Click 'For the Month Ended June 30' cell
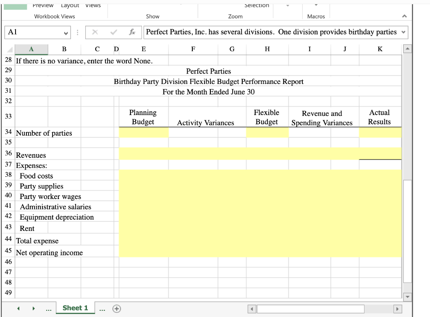Image resolution: width=430 pixels, height=317 pixels. [x=208, y=92]
